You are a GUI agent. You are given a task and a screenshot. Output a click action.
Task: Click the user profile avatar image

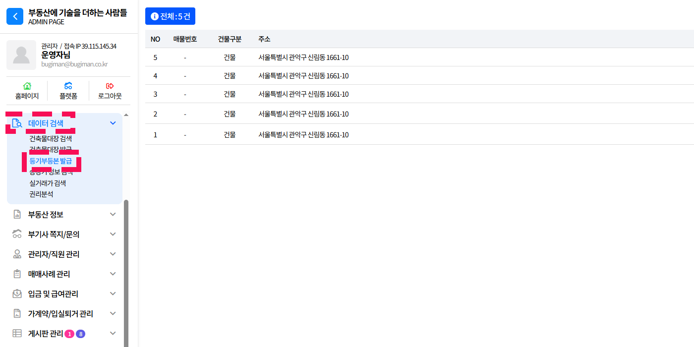(x=21, y=55)
